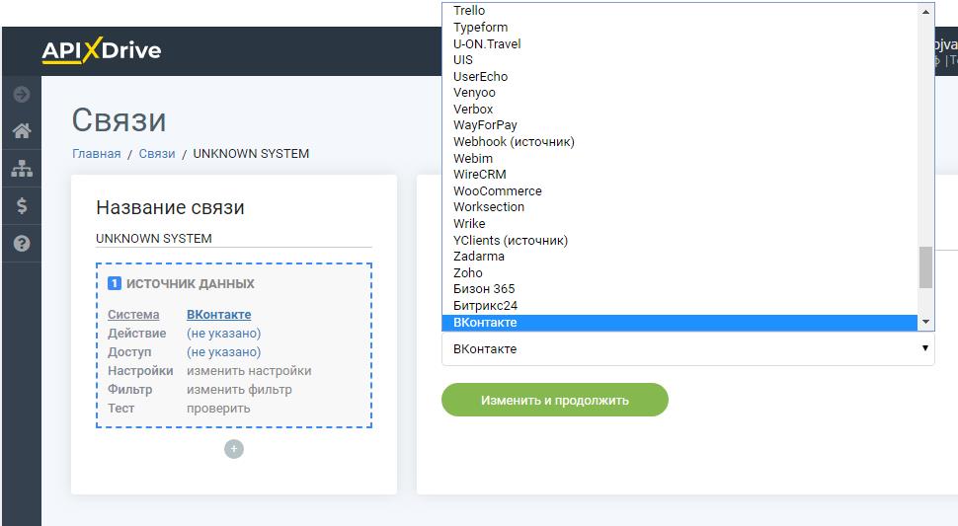This screenshot has height=526, width=958.
Task: Click Изменить и продолжить button
Action: pyautogui.click(x=555, y=401)
